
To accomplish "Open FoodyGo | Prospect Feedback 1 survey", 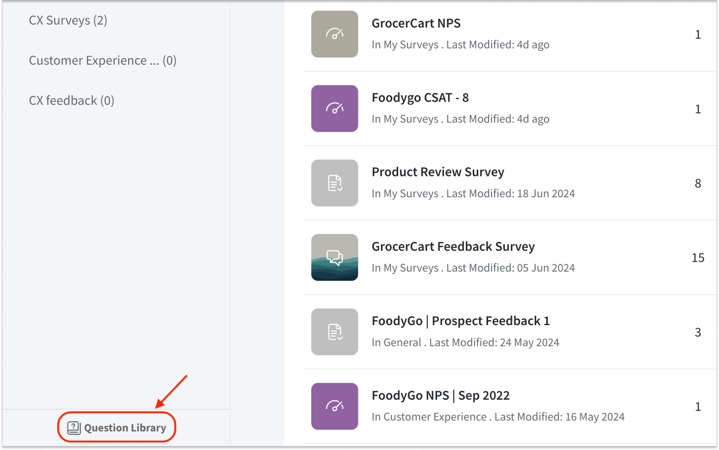I will point(460,321).
